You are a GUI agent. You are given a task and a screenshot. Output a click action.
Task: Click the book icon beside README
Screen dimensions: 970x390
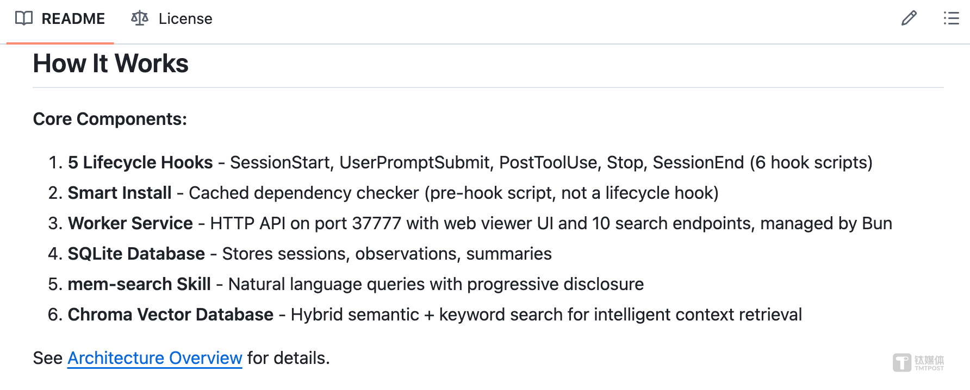(x=24, y=18)
